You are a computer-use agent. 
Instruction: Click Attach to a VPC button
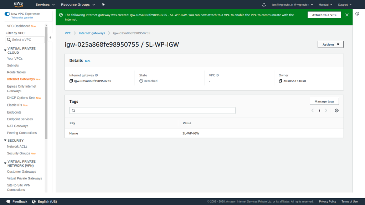(324, 15)
